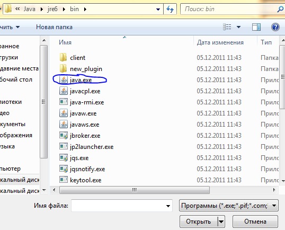
Task: Click the search magnifier icon
Action: pos(280,9)
